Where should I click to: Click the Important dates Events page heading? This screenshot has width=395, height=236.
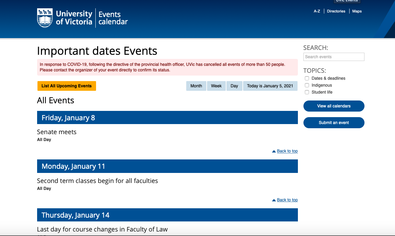pos(97,51)
